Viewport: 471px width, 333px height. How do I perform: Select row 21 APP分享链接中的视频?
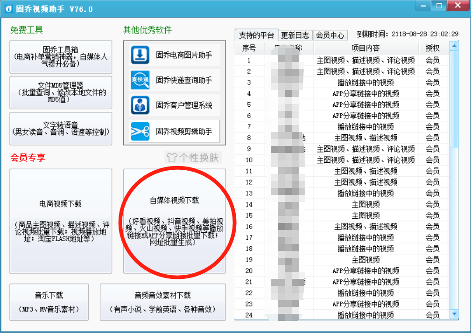click(342, 282)
